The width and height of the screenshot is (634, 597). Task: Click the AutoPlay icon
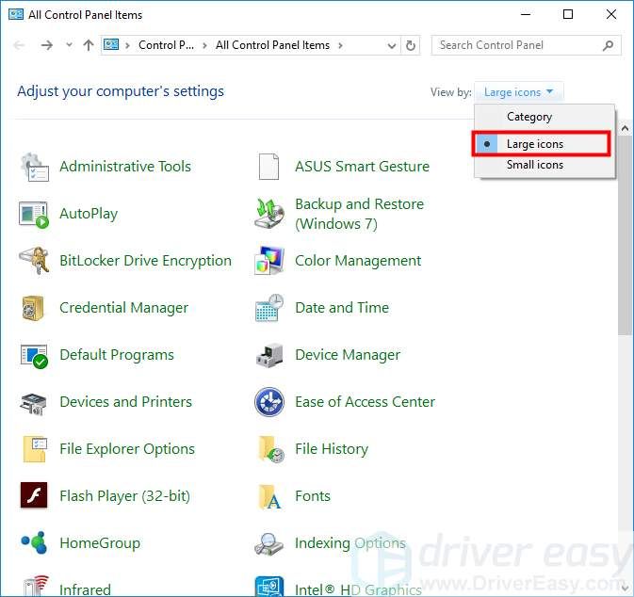coord(34,214)
